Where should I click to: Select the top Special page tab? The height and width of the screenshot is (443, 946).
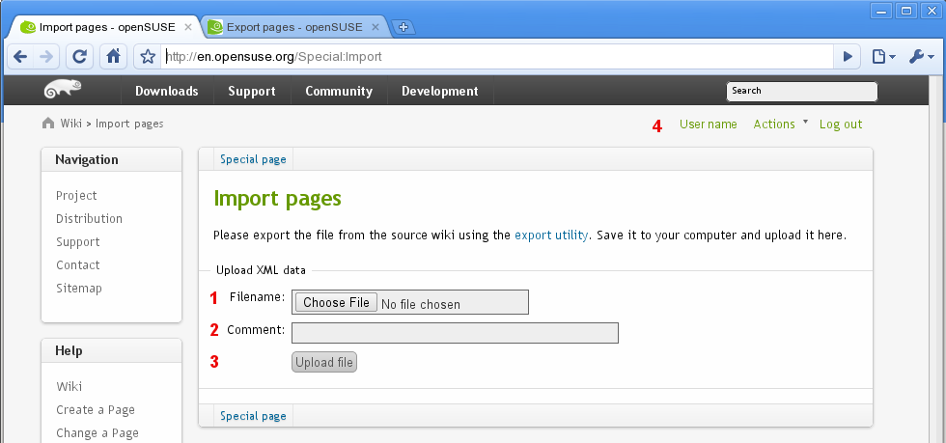coord(253,159)
